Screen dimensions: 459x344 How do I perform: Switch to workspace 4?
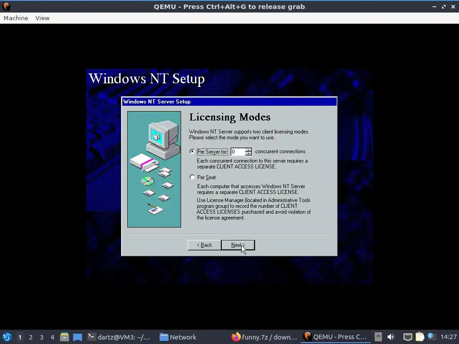click(x=52, y=337)
